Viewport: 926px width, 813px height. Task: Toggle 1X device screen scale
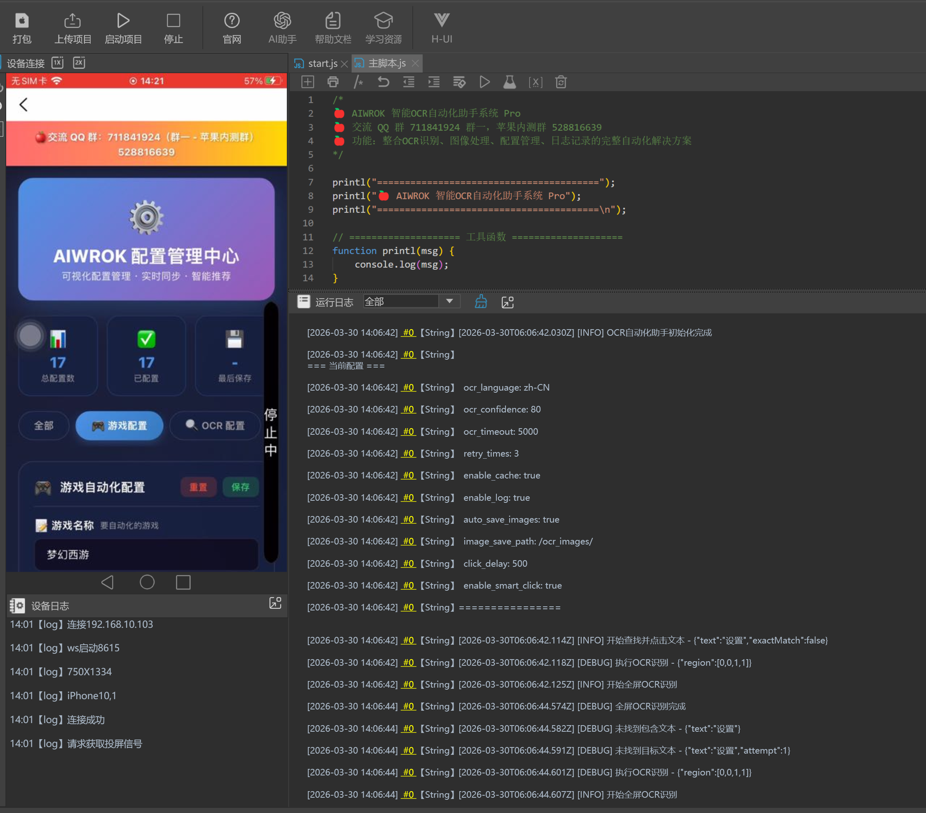point(58,63)
